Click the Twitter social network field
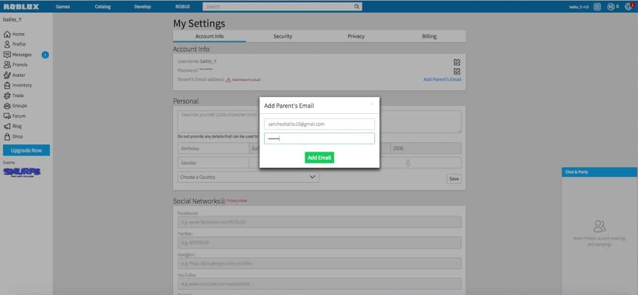638x295 pixels. click(319, 243)
